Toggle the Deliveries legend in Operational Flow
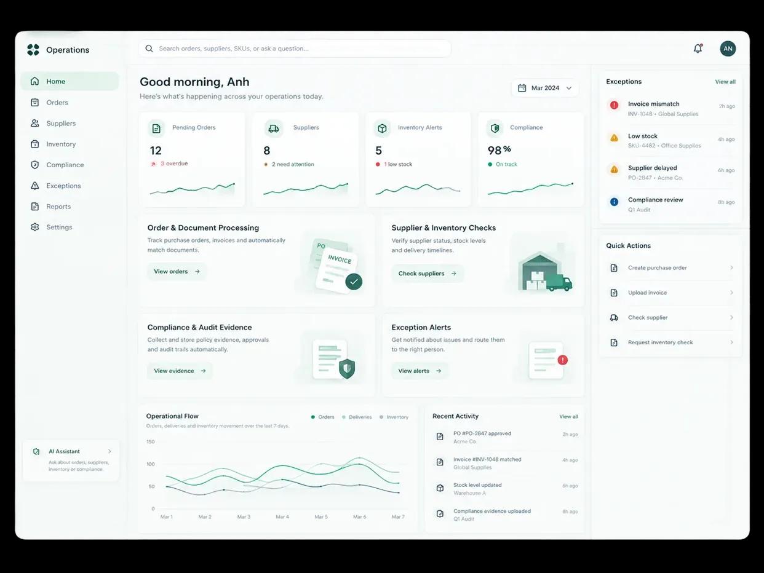 click(x=357, y=417)
